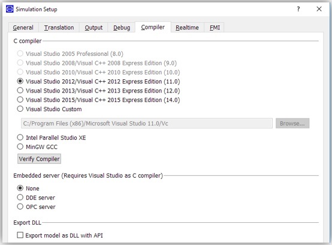Click the Compiler tab

point(153,27)
